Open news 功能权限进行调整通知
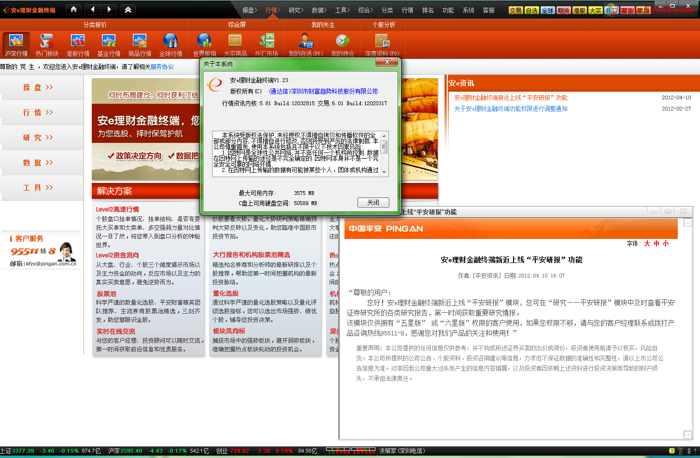Image resolution: width=700 pixels, height=458 pixels. 511,109
